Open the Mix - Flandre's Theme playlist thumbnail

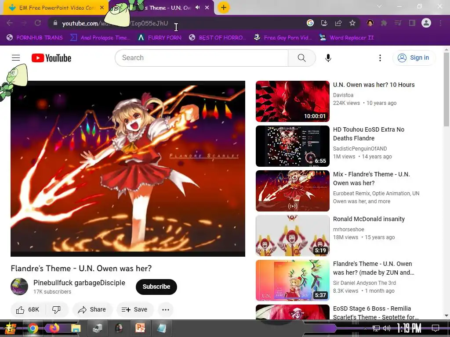click(x=292, y=191)
